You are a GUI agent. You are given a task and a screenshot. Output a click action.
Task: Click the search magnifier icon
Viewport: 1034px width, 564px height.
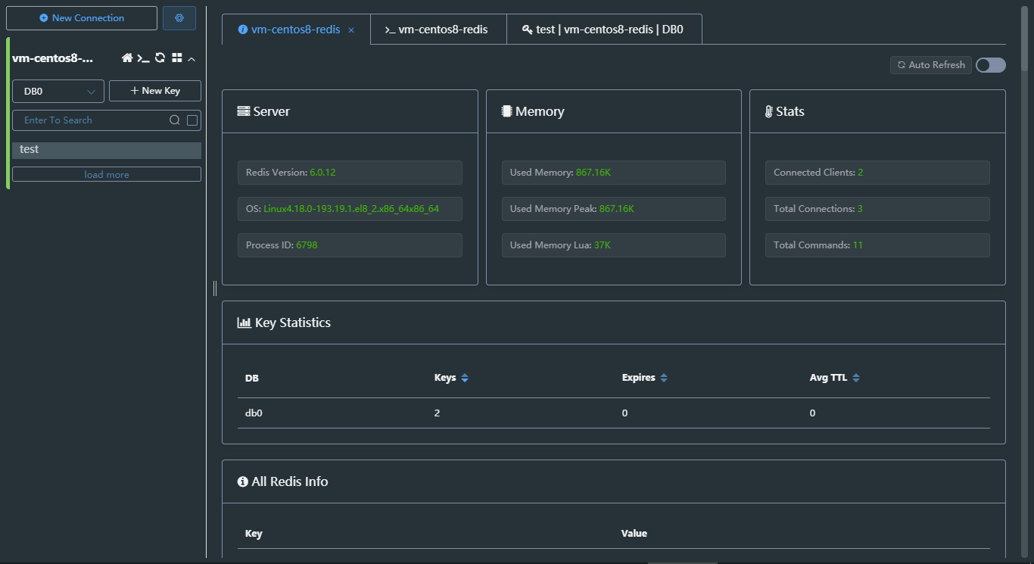tap(174, 120)
